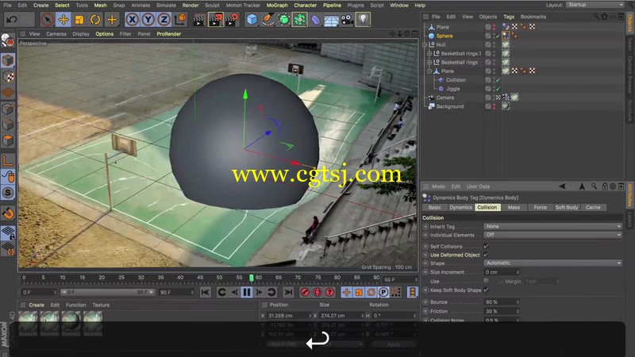Activate the Rotate tool
635x357 pixels.
click(95, 19)
